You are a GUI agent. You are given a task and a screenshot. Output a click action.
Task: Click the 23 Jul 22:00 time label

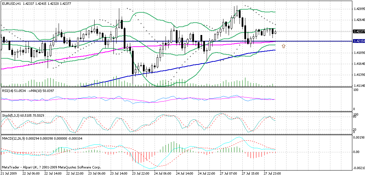(x=140, y=174)
